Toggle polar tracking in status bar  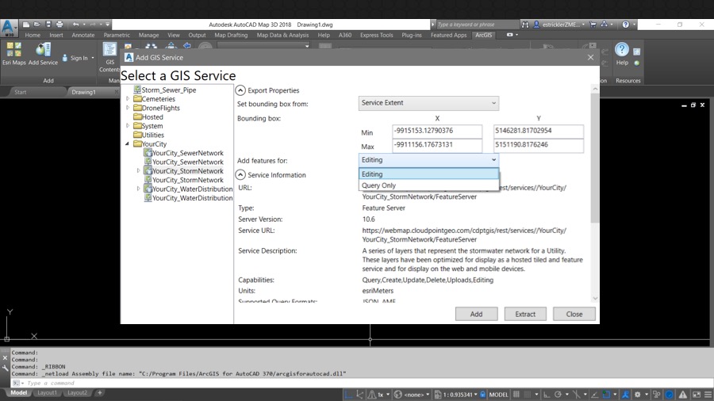tap(558, 395)
